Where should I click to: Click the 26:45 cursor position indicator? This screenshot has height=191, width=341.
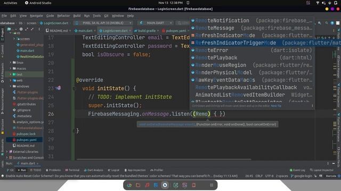pos(249,176)
